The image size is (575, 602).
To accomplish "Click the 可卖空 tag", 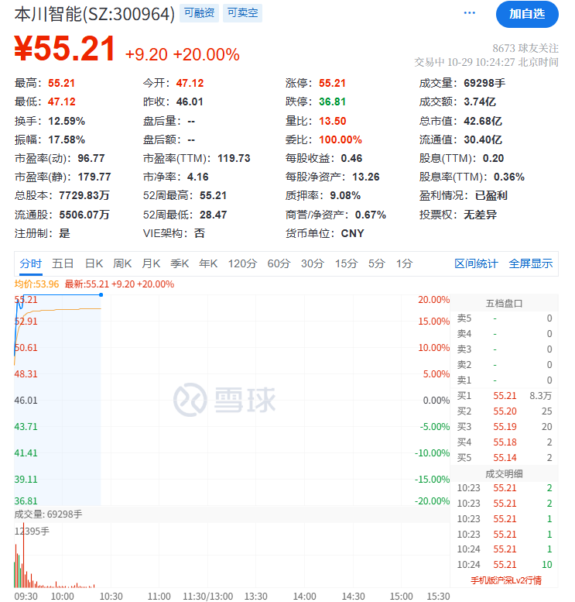I will [243, 13].
